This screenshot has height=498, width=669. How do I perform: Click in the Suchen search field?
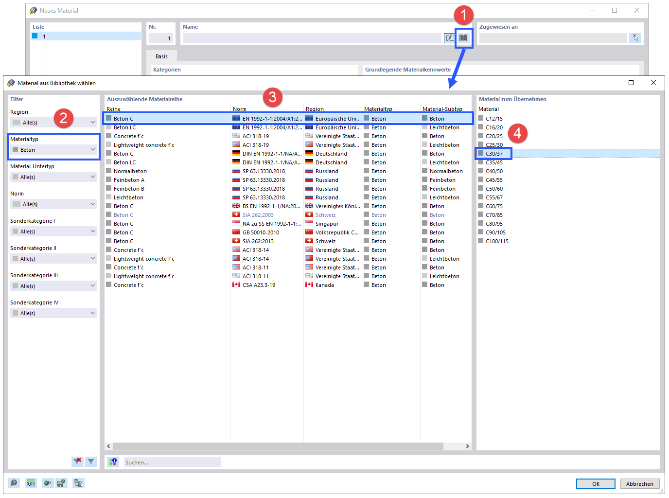[x=172, y=462]
